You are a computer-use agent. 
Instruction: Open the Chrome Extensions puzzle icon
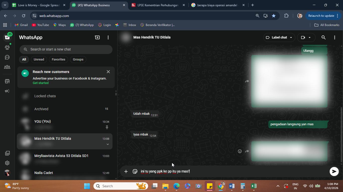click(x=286, y=16)
